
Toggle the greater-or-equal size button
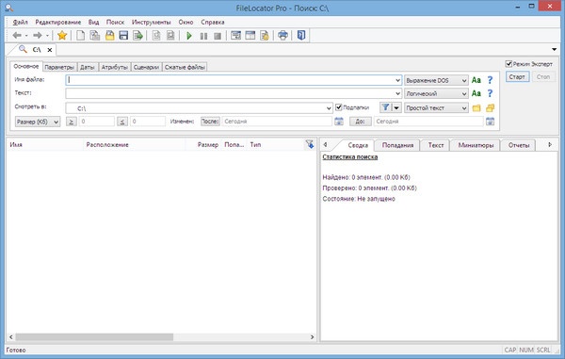[72, 122]
